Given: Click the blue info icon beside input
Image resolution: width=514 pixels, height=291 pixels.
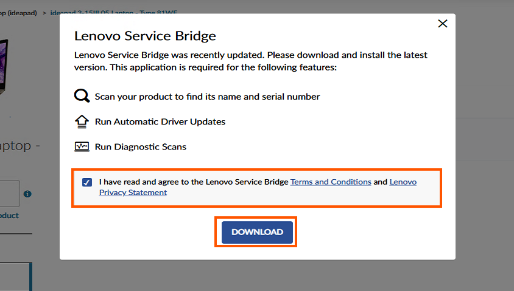Looking at the screenshot, I should [27, 194].
